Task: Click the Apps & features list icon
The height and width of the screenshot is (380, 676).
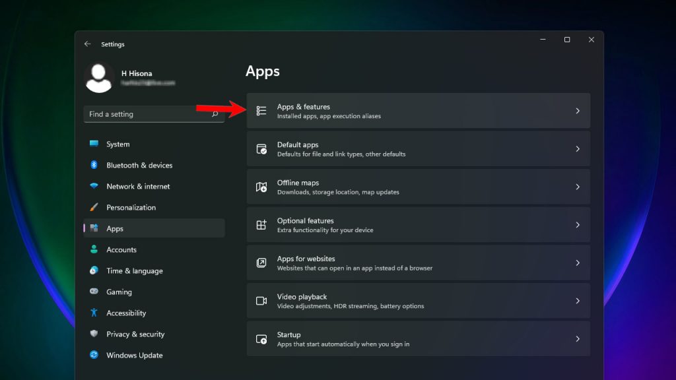Action: click(261, 111)
